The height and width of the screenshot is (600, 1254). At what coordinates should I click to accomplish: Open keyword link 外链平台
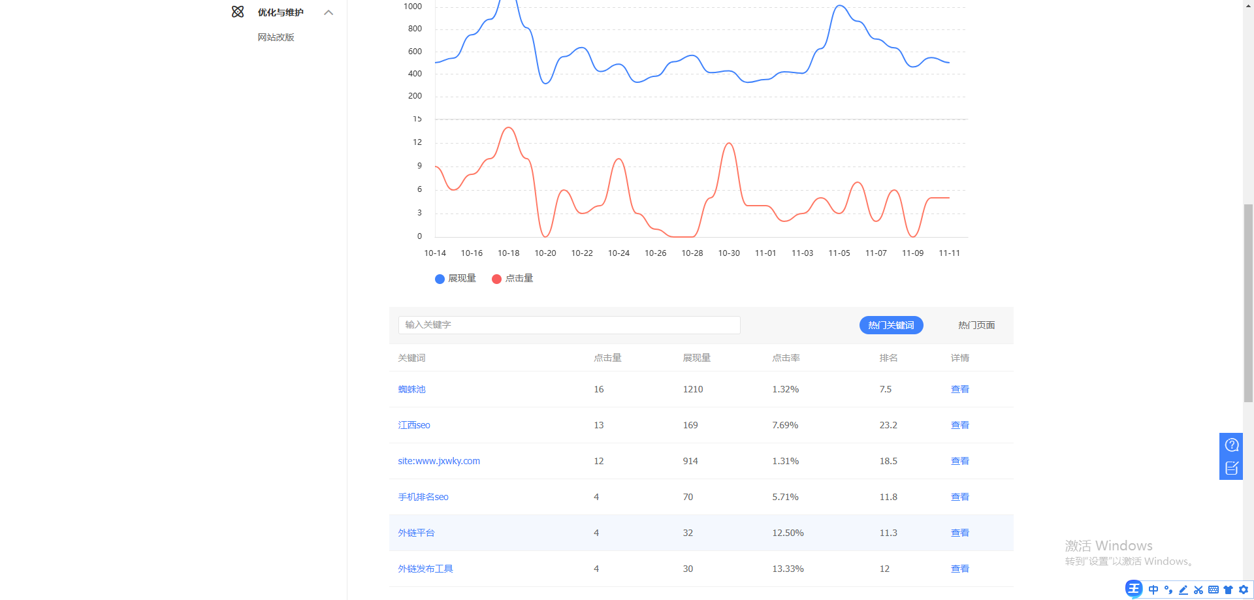[x=416, y=533]
